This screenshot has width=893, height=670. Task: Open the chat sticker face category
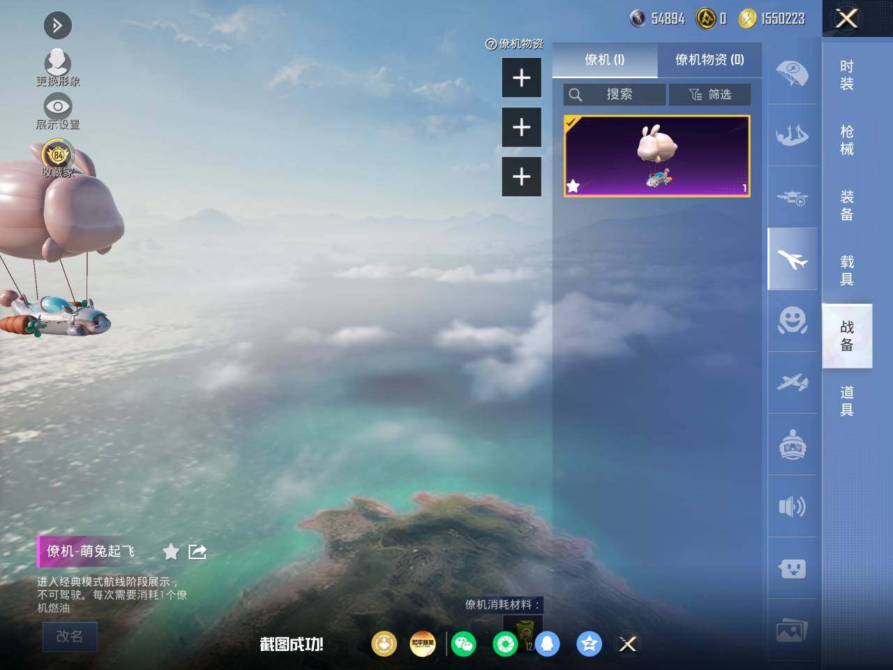793,568
